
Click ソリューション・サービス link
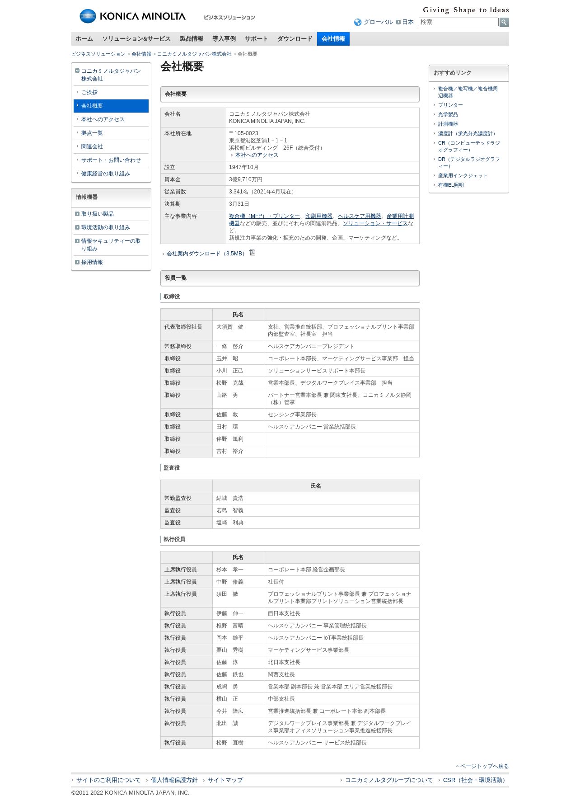tap(375, 223)
